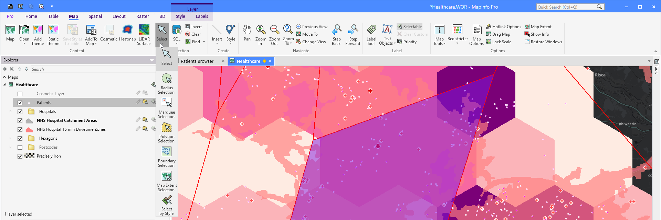Enable the Cosmetic Layer checkbox
The image size is (661, 220).
tap(20, 94)
